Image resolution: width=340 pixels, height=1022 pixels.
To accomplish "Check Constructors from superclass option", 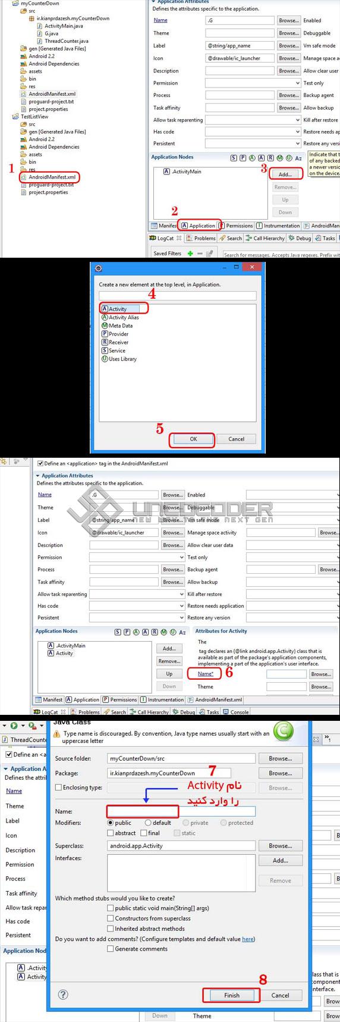I will tap(111, 918).
